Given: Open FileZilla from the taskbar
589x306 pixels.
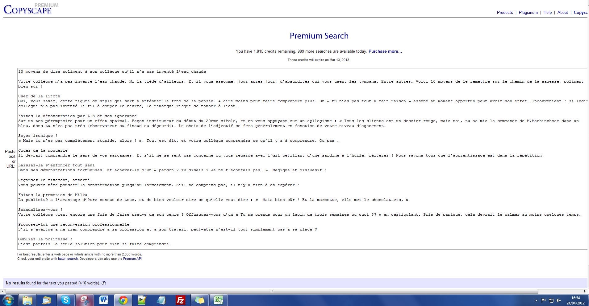Looking at the screenshot, I should click(x=180, y=300).
